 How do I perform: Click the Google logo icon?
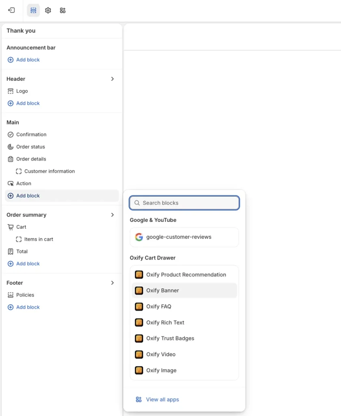pos(139,237)
